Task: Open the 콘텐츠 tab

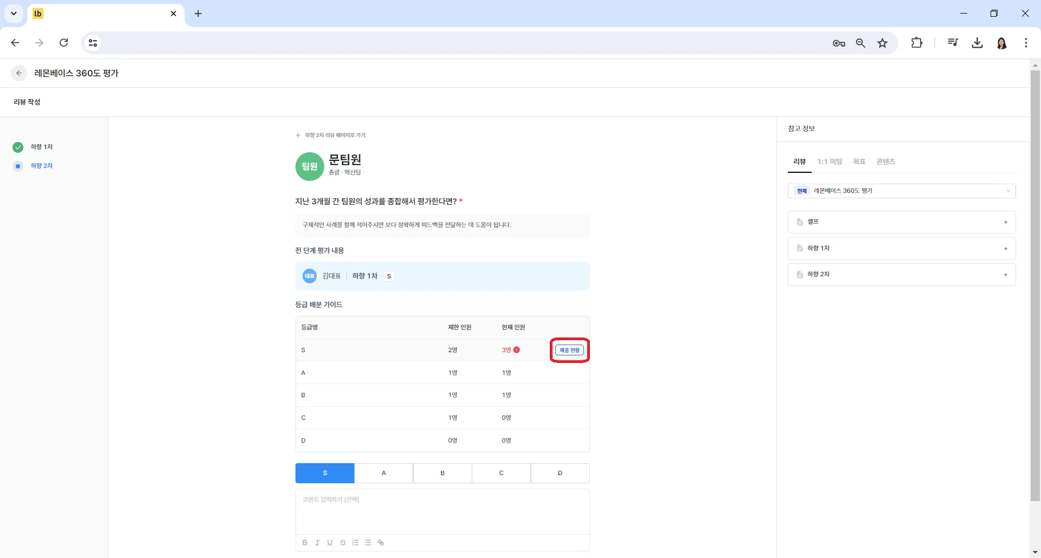Action: (886, 161)
